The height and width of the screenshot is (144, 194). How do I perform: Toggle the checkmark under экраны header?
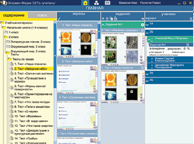pyautogui.click(x=59, y=19)
